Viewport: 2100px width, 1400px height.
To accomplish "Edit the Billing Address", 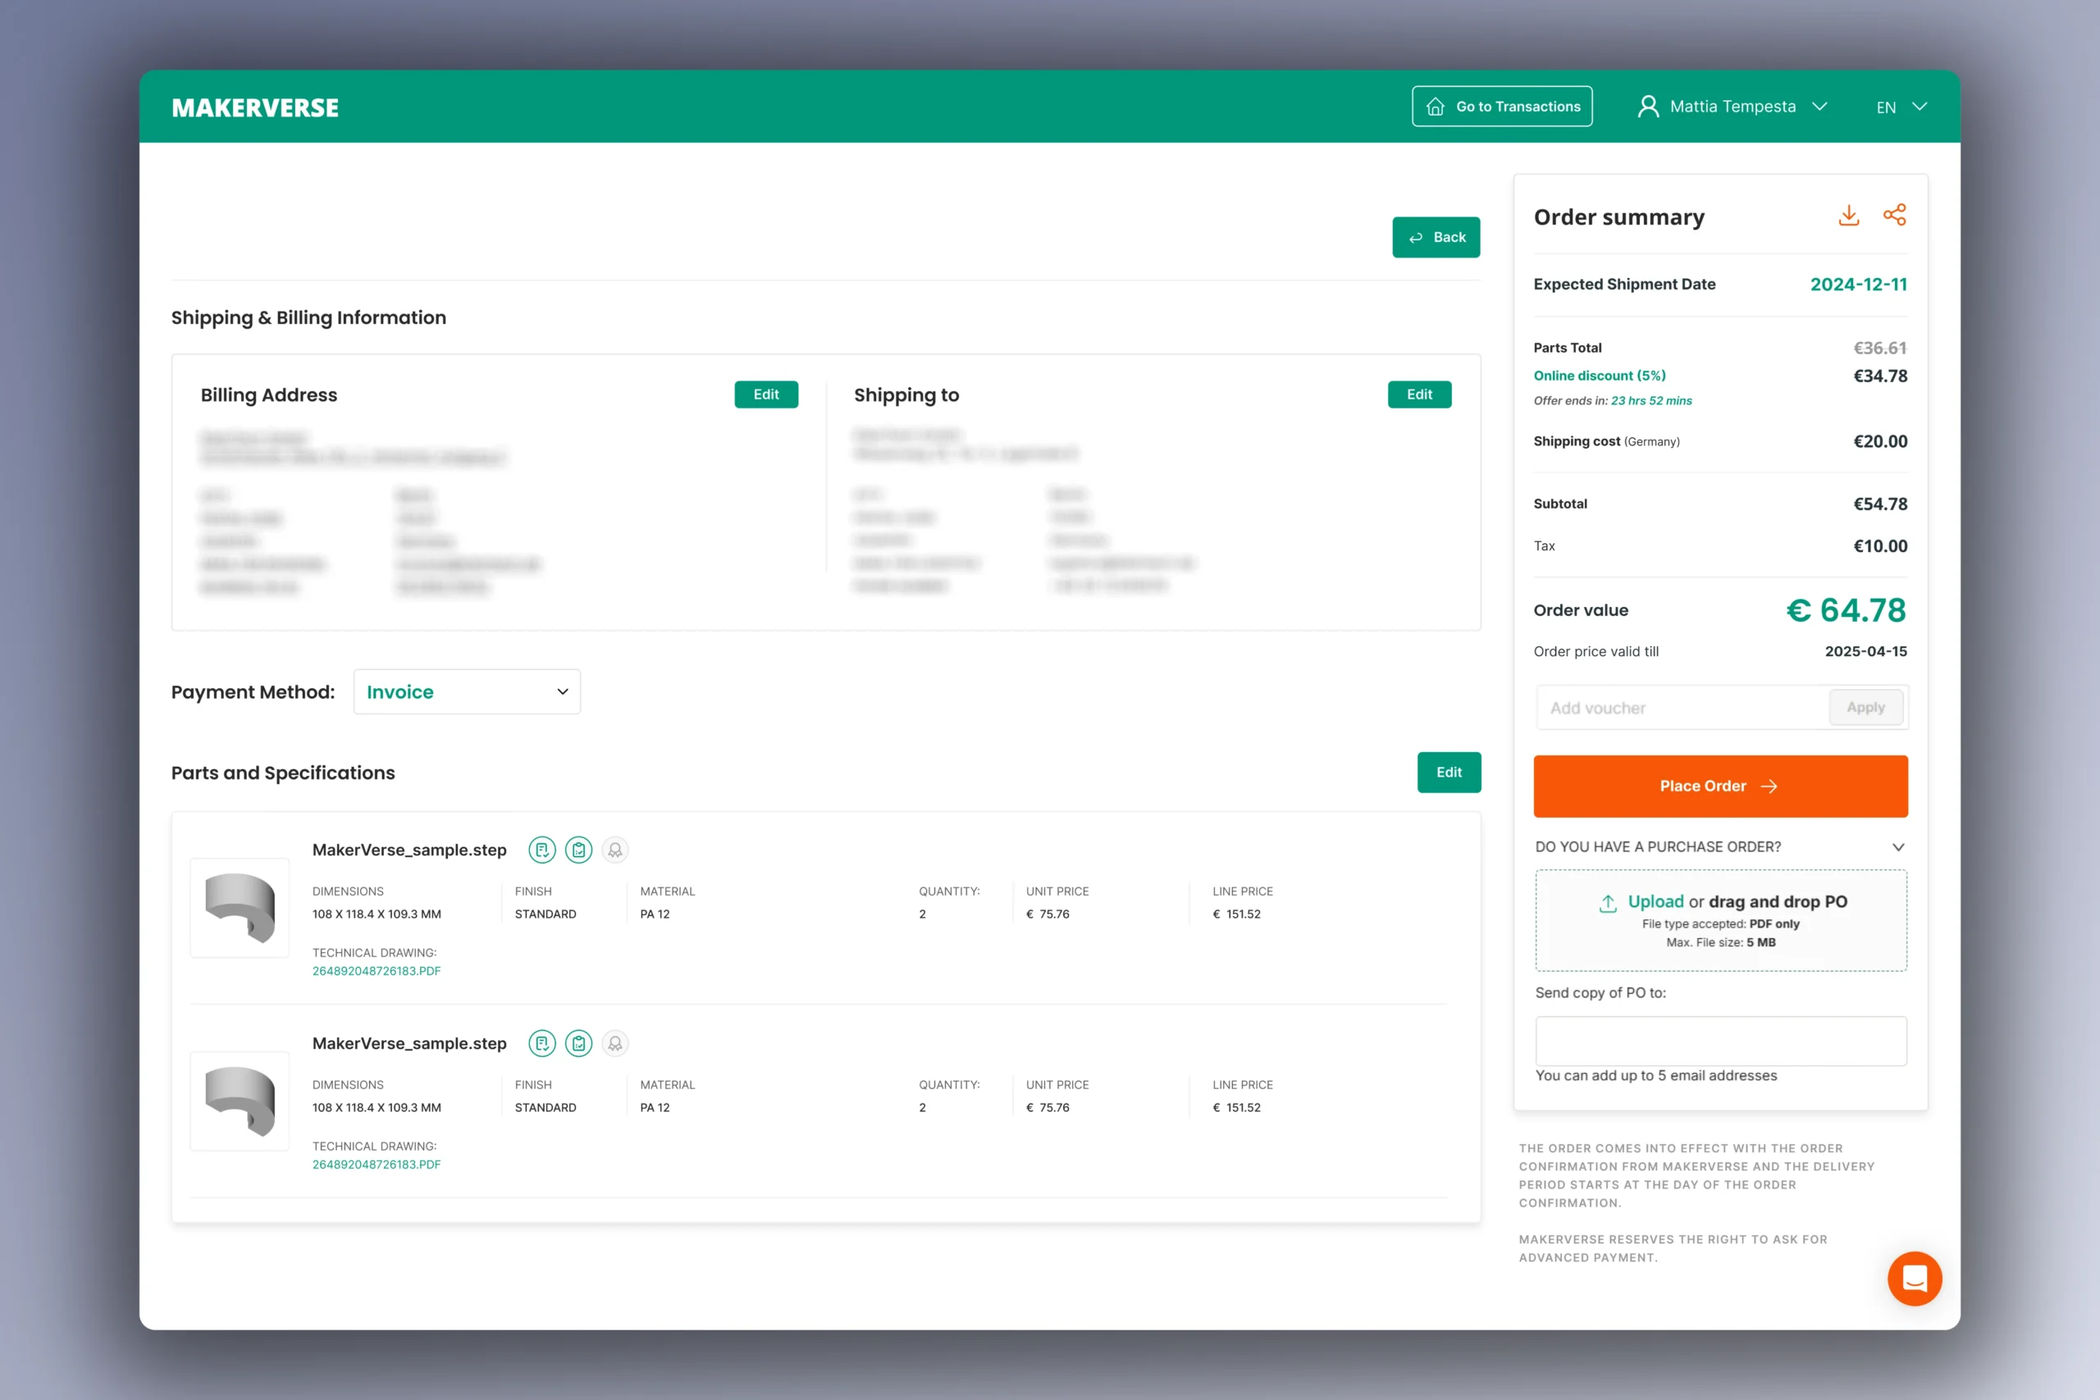I will [x=766, y=394].
